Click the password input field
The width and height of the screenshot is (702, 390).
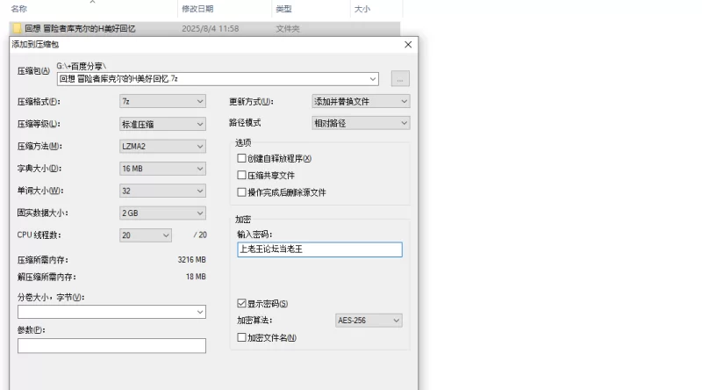[319, 249]
